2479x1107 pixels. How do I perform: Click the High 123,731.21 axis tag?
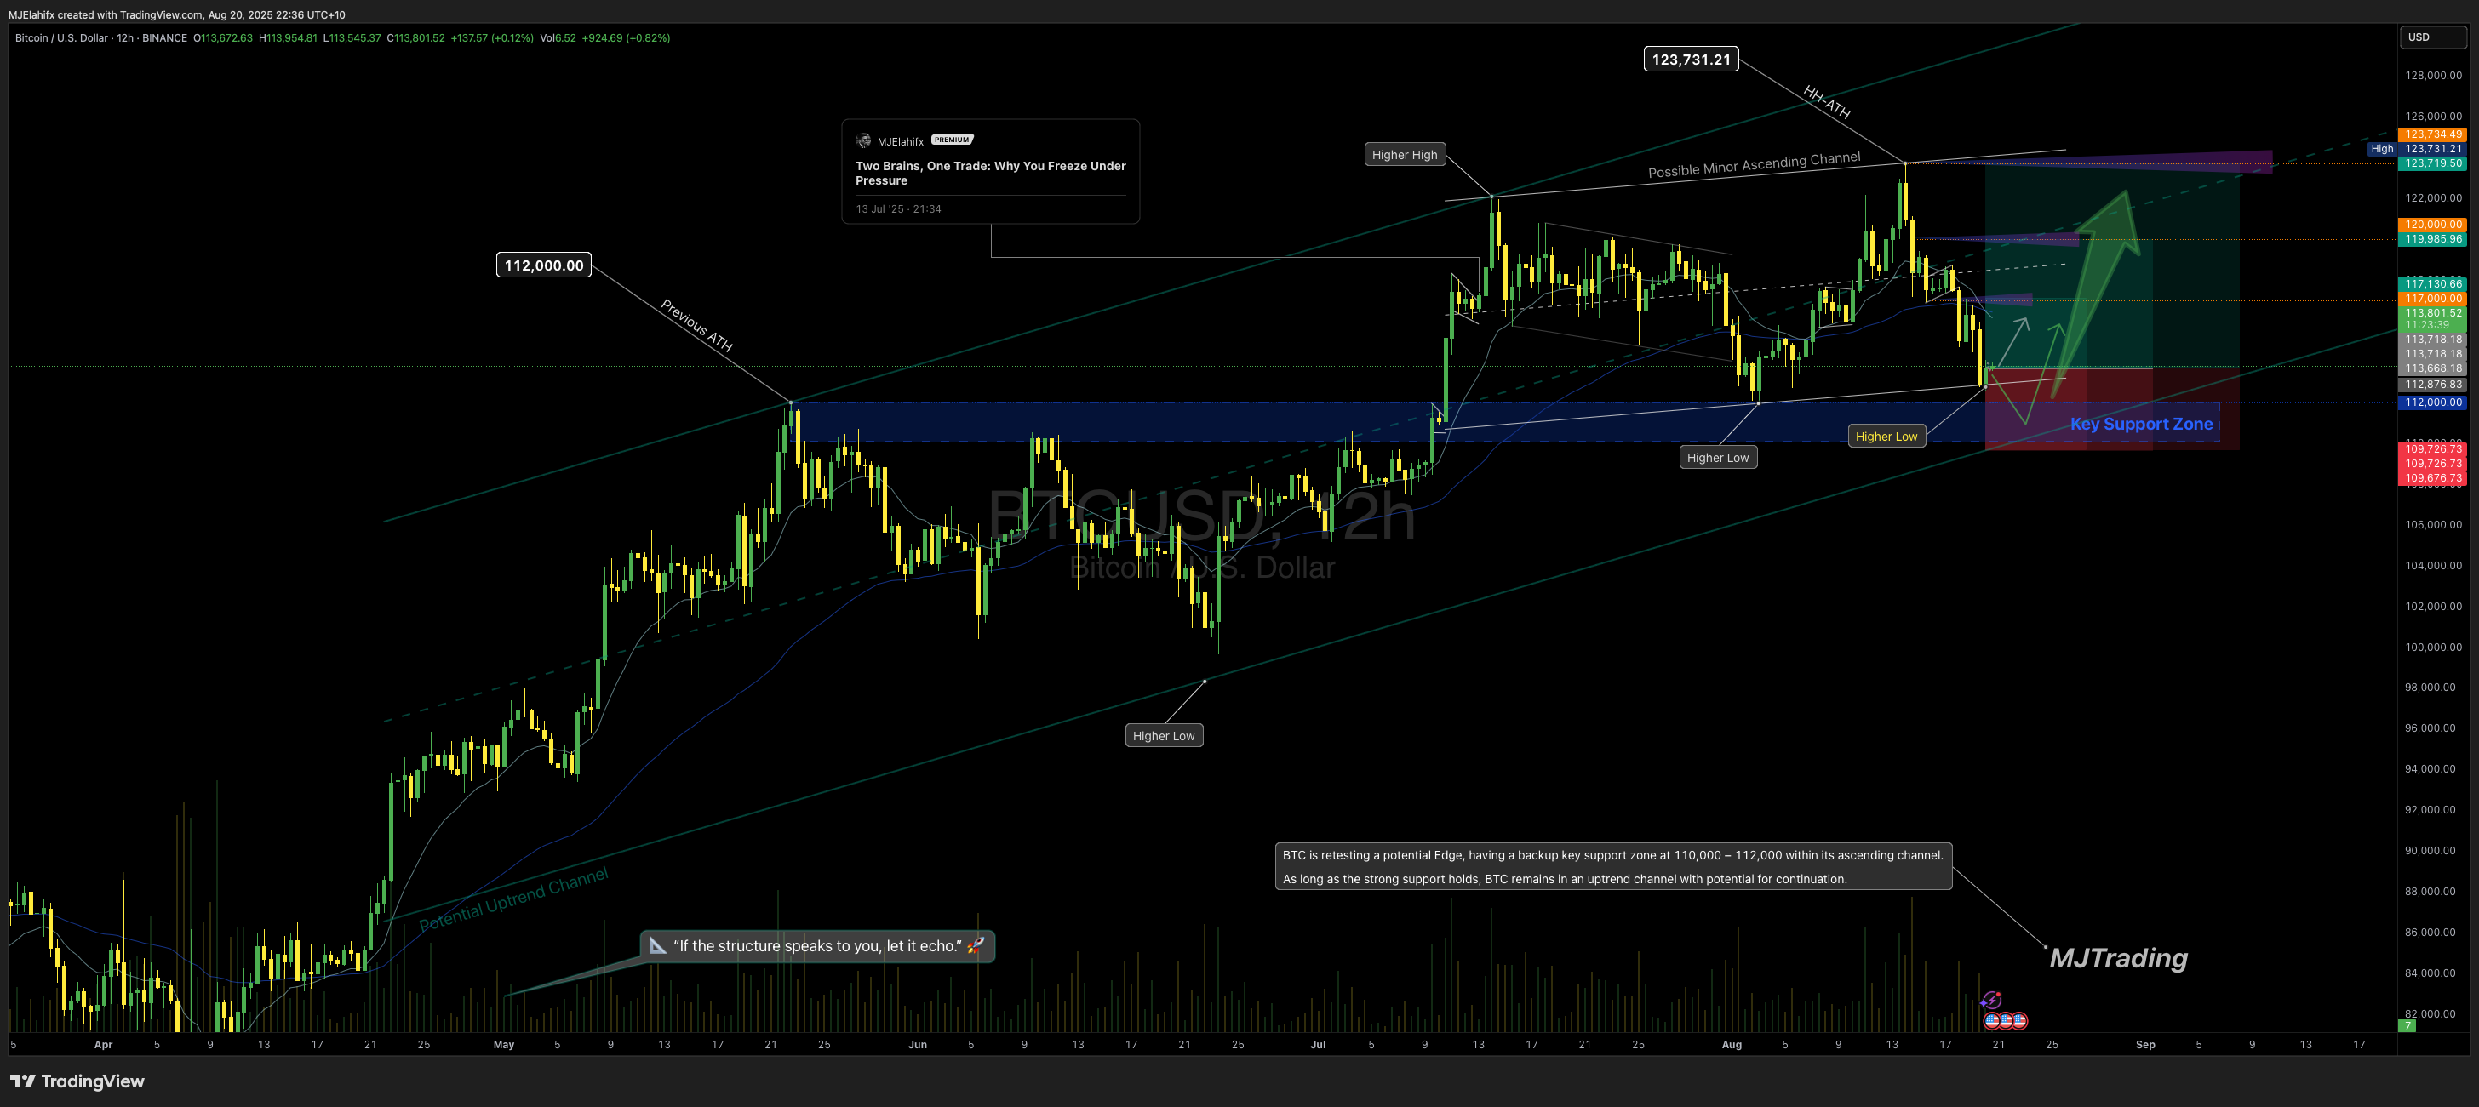click(2418, 149)
